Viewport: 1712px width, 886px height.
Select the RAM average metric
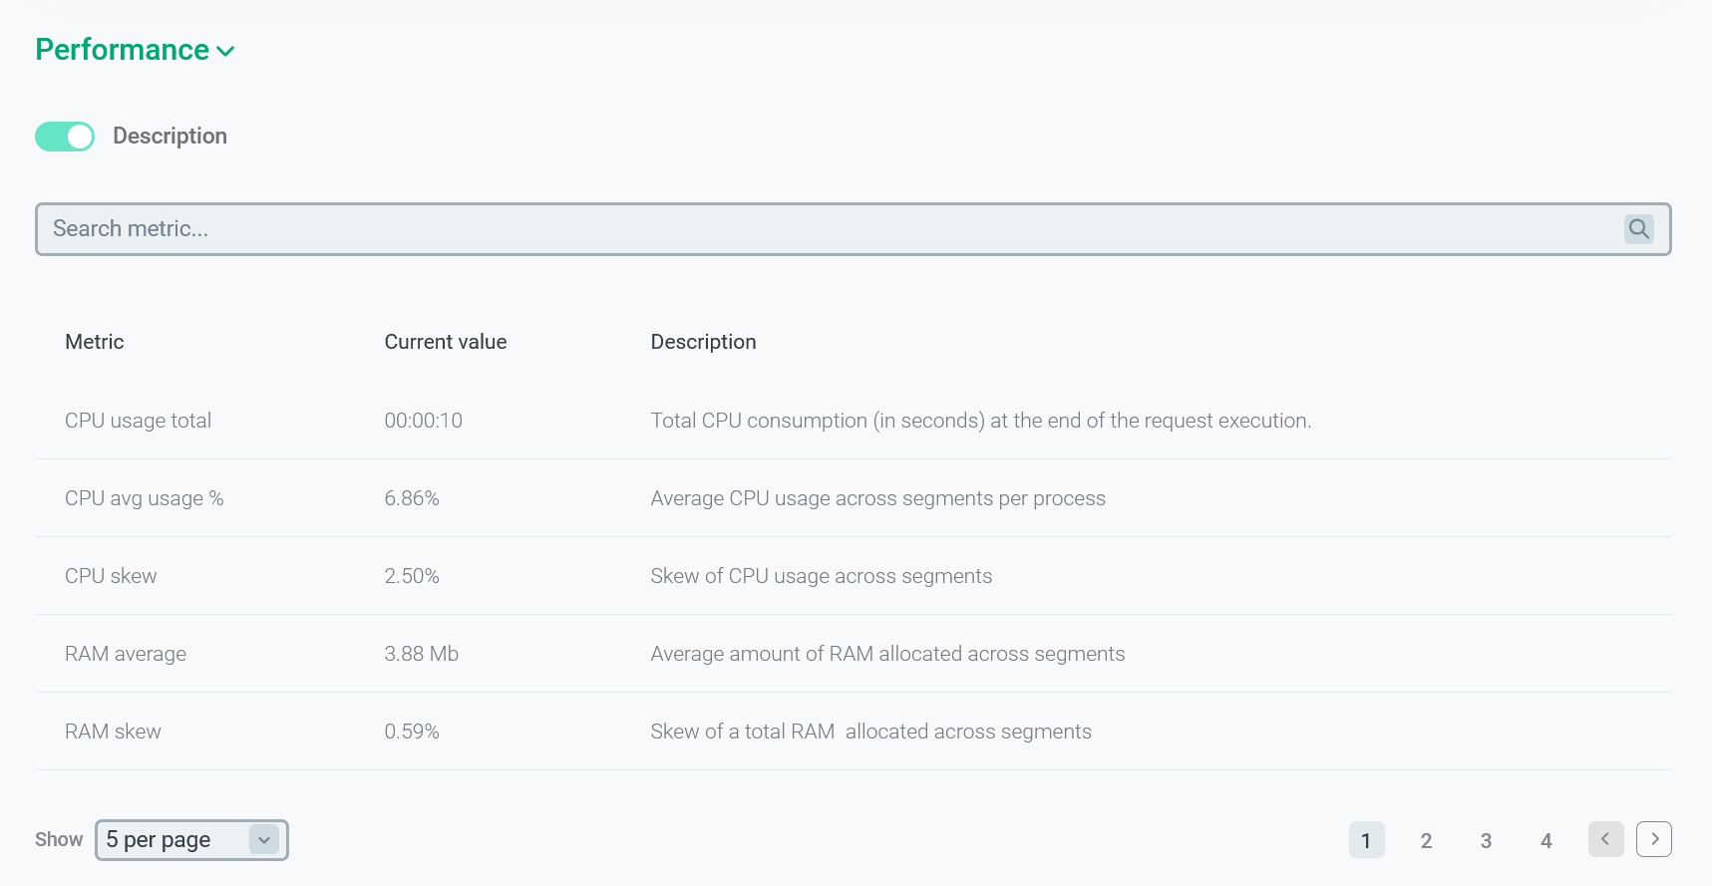point(126,654)
